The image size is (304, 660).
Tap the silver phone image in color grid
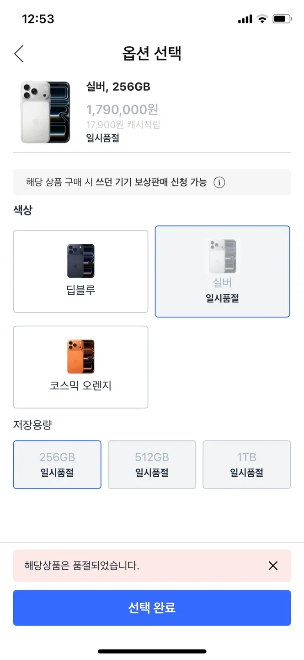click(222, 257)
